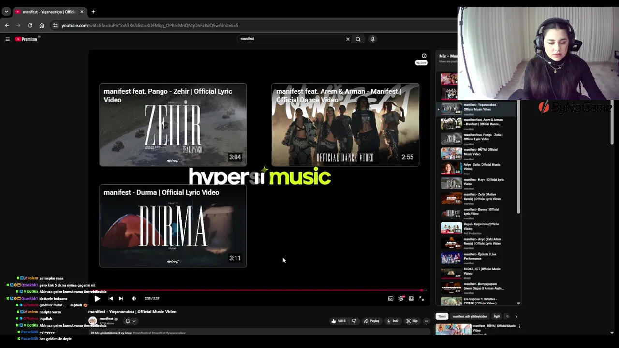Open the Durma Official Lyric end-screen video
The width and height of the screenshot is (619, 348).
[173, 226]
